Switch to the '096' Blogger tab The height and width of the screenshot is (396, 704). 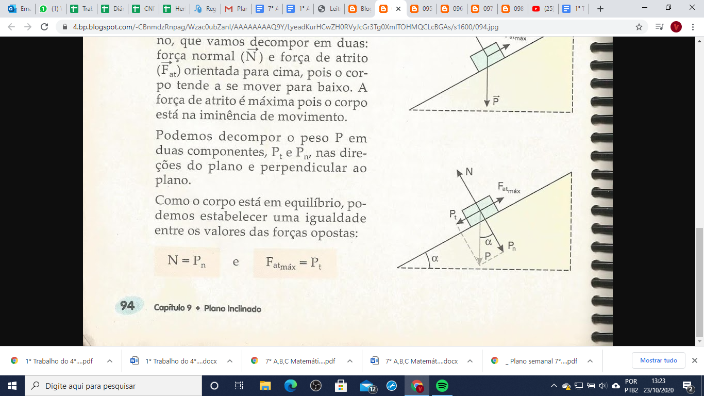pos(452,9)
